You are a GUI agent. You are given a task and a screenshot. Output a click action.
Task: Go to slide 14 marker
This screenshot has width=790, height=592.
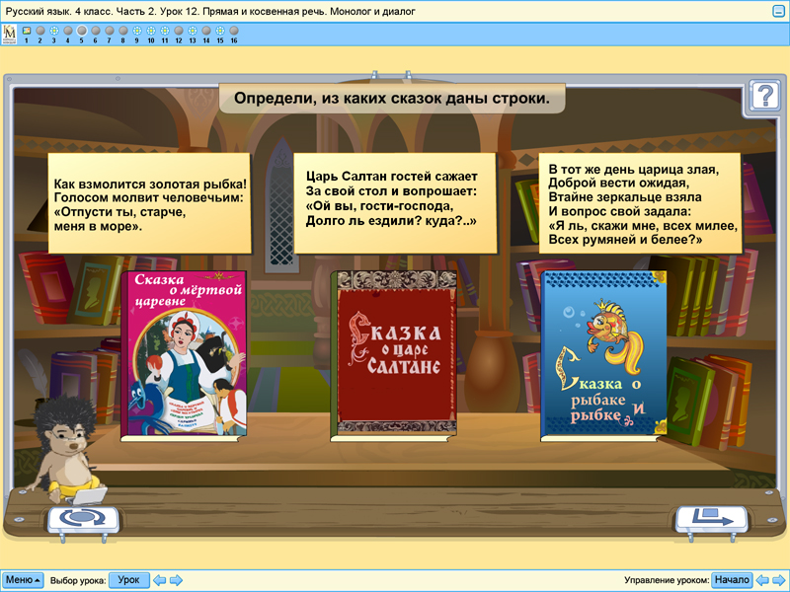206,31
